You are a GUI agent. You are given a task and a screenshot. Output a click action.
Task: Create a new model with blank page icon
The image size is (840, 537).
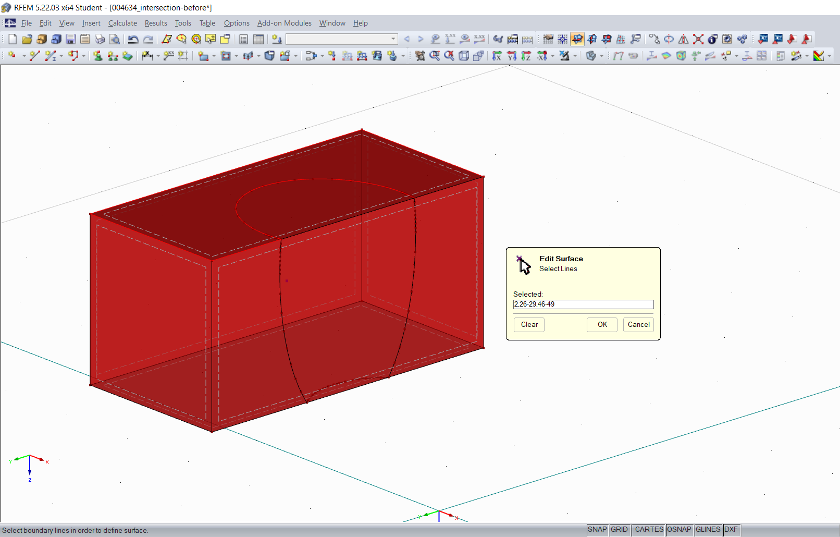(x=13, y=39)
